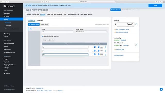165x93 pixels.
Task: Open My Sales in the sidebar
Action: point(6,16)
